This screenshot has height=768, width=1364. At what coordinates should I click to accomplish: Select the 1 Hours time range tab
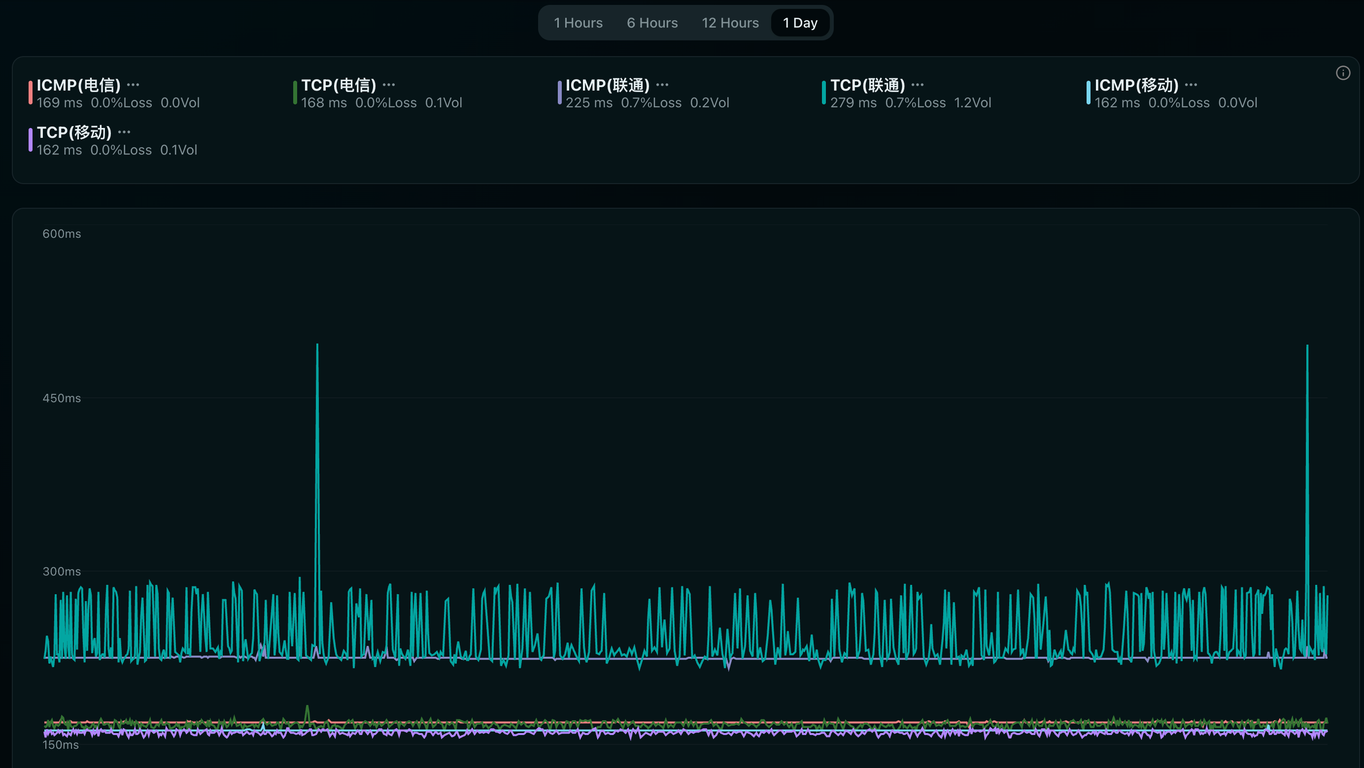[x=578, y=23]
